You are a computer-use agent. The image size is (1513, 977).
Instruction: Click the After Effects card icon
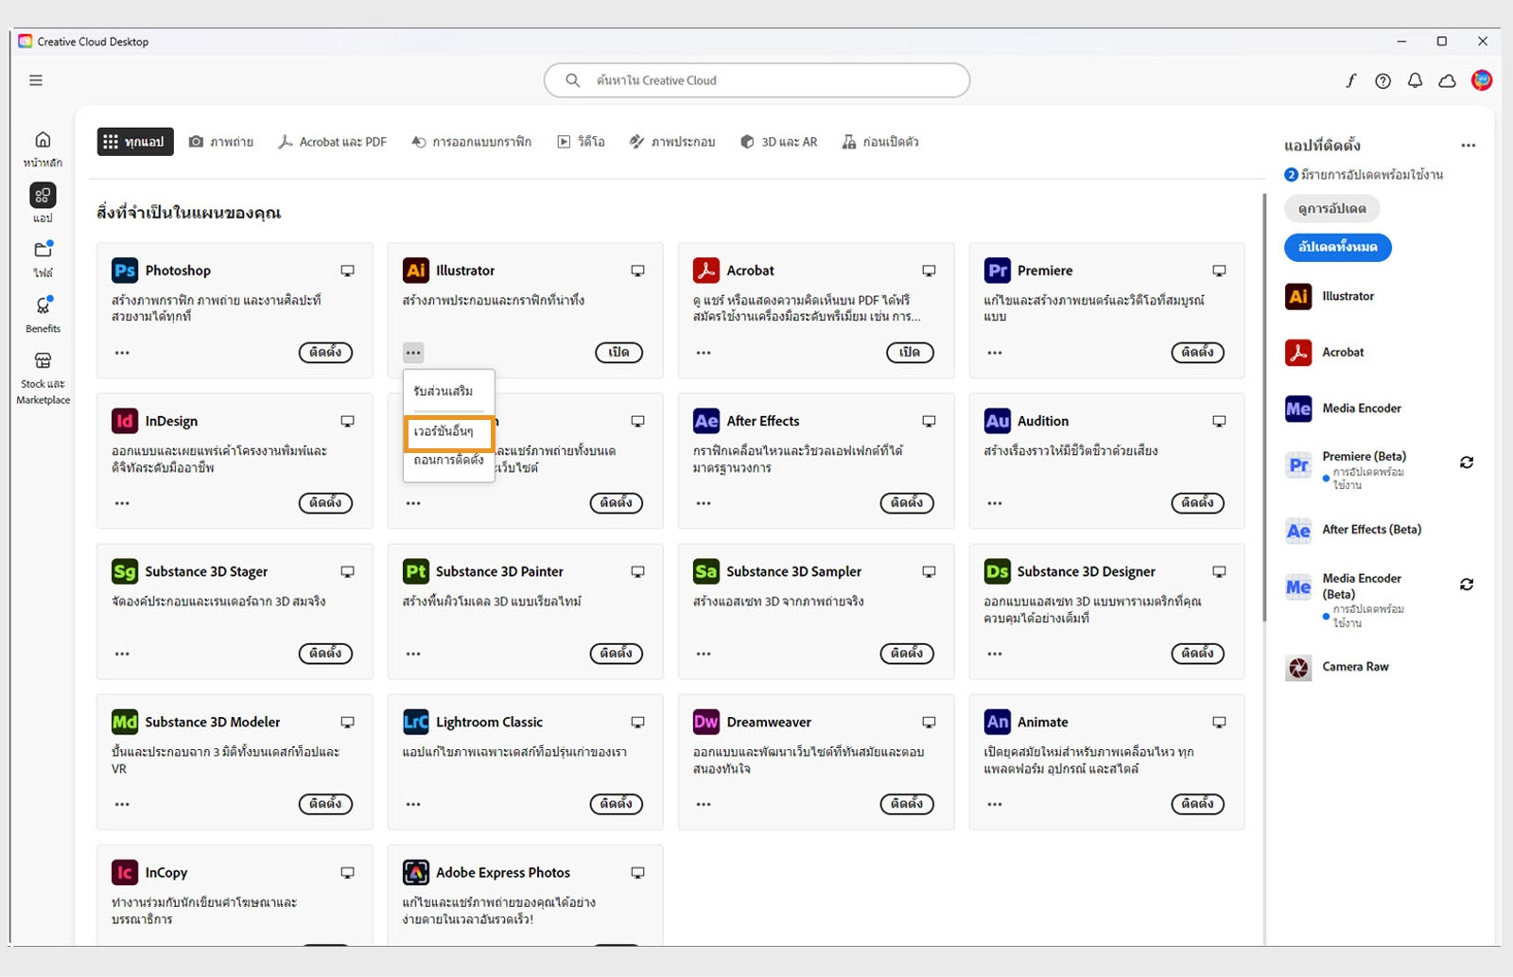705,421
